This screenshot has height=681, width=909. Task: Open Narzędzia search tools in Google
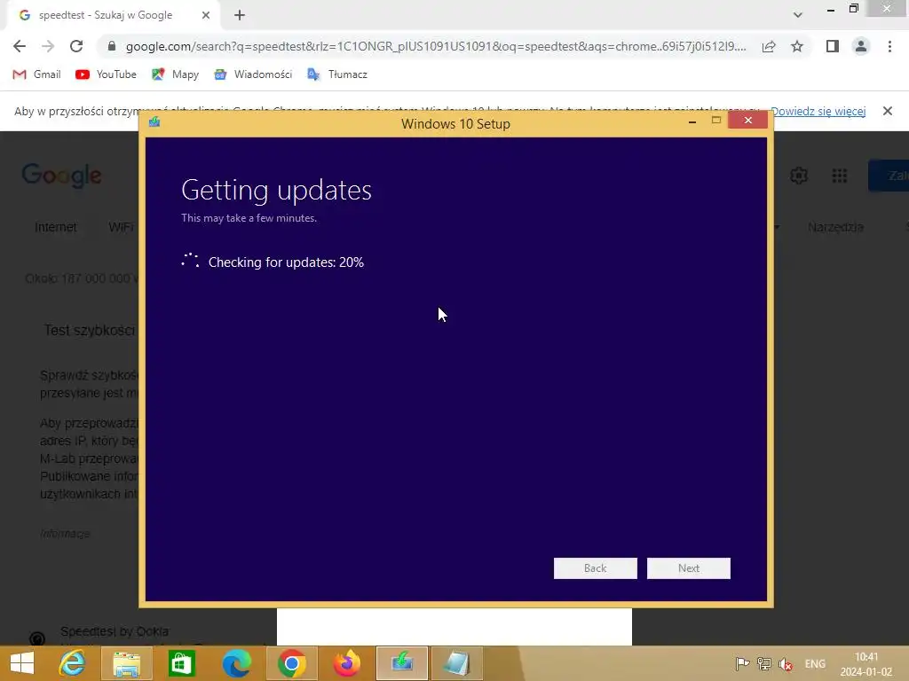(x=835, y=227)
